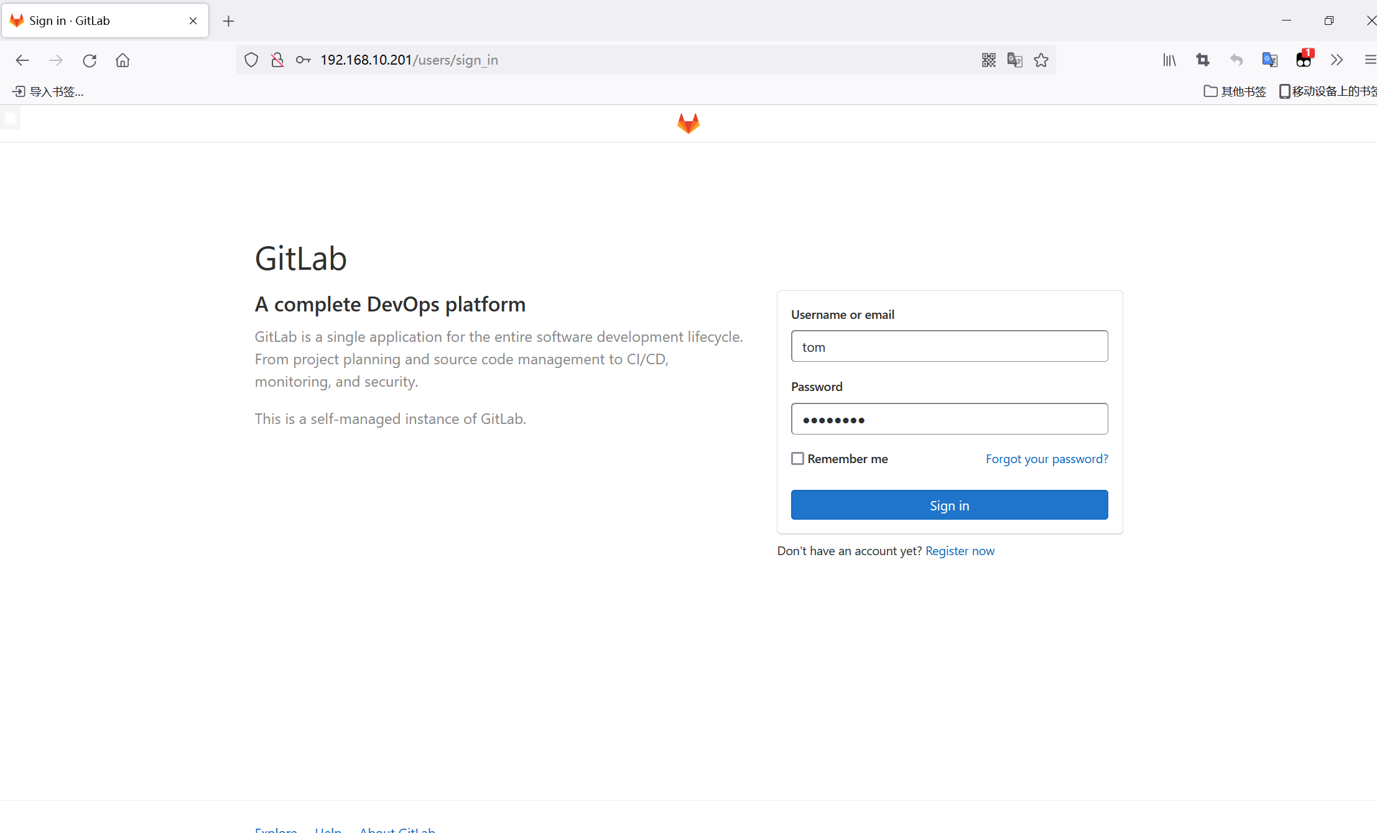
Task: Click the insecure connection lock icon
Action: point(277,60)
